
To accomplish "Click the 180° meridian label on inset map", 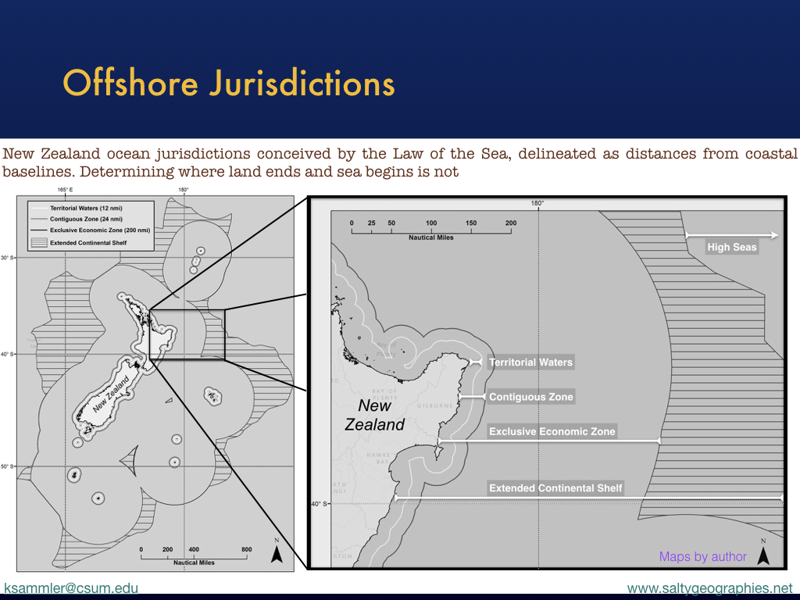I will click(x=537, y=203).
